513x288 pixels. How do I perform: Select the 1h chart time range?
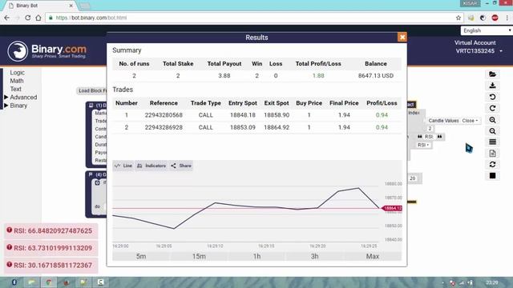pyautogui.click(x=256, y=256)
